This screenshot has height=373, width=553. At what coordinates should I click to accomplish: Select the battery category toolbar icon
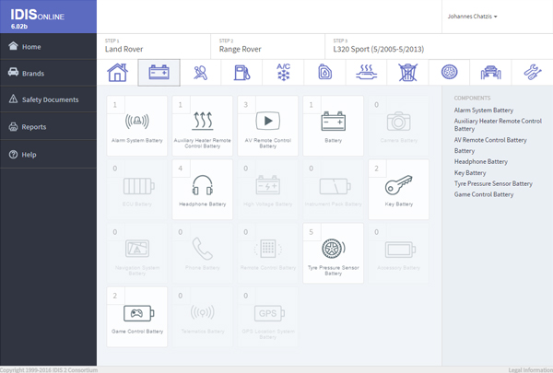click(x=159, y=72)
